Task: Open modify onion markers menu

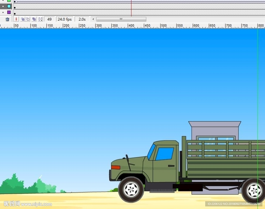Action: pyautogui.click(x=40, y=19)
